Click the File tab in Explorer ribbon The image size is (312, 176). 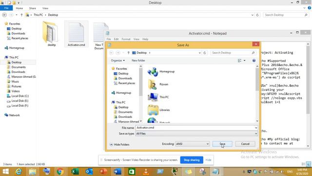(6, 8)
